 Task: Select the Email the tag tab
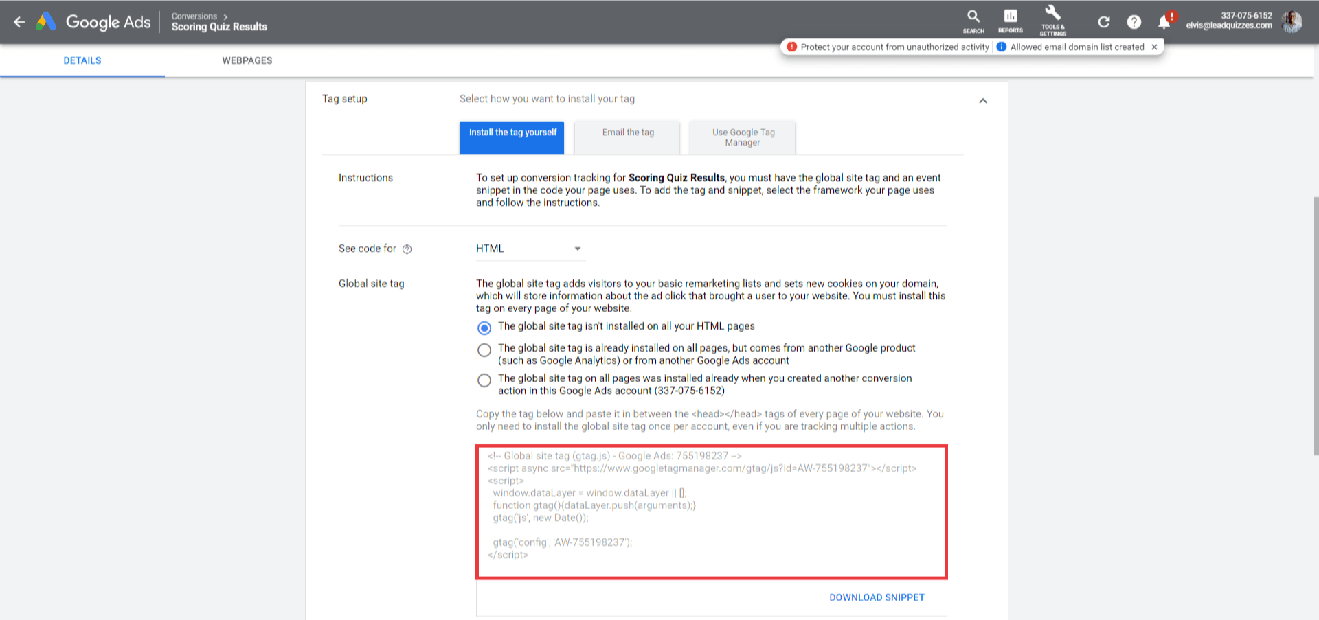point(628,137)
